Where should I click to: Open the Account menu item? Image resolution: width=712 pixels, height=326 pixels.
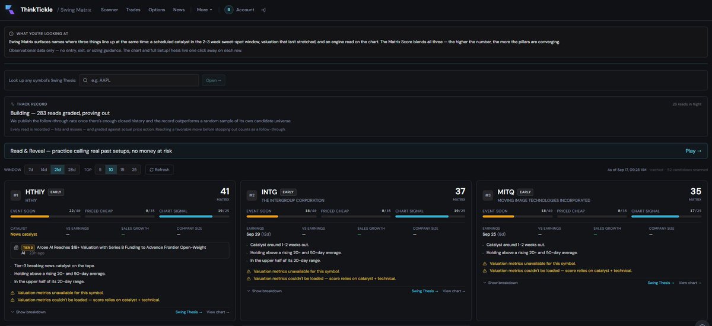pos(245,10)
